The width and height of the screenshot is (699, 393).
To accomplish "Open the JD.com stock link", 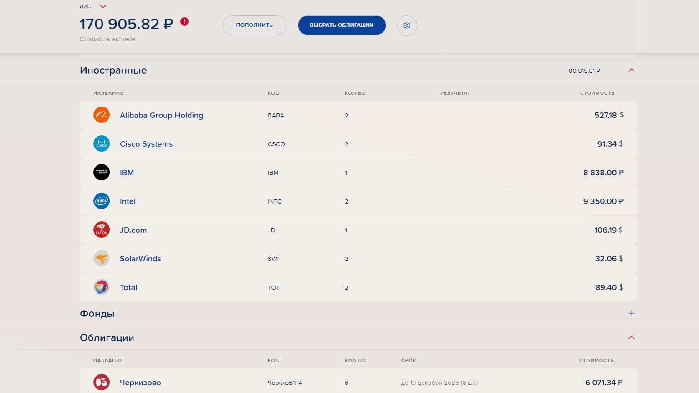I will point(133,230).
